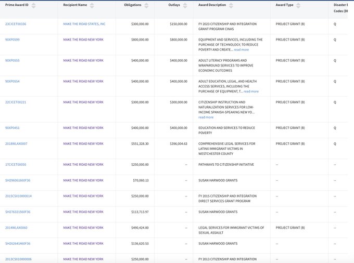Sort by Recipient Name column
This screenshot has height=263, width=354.
tap(92, 6)
